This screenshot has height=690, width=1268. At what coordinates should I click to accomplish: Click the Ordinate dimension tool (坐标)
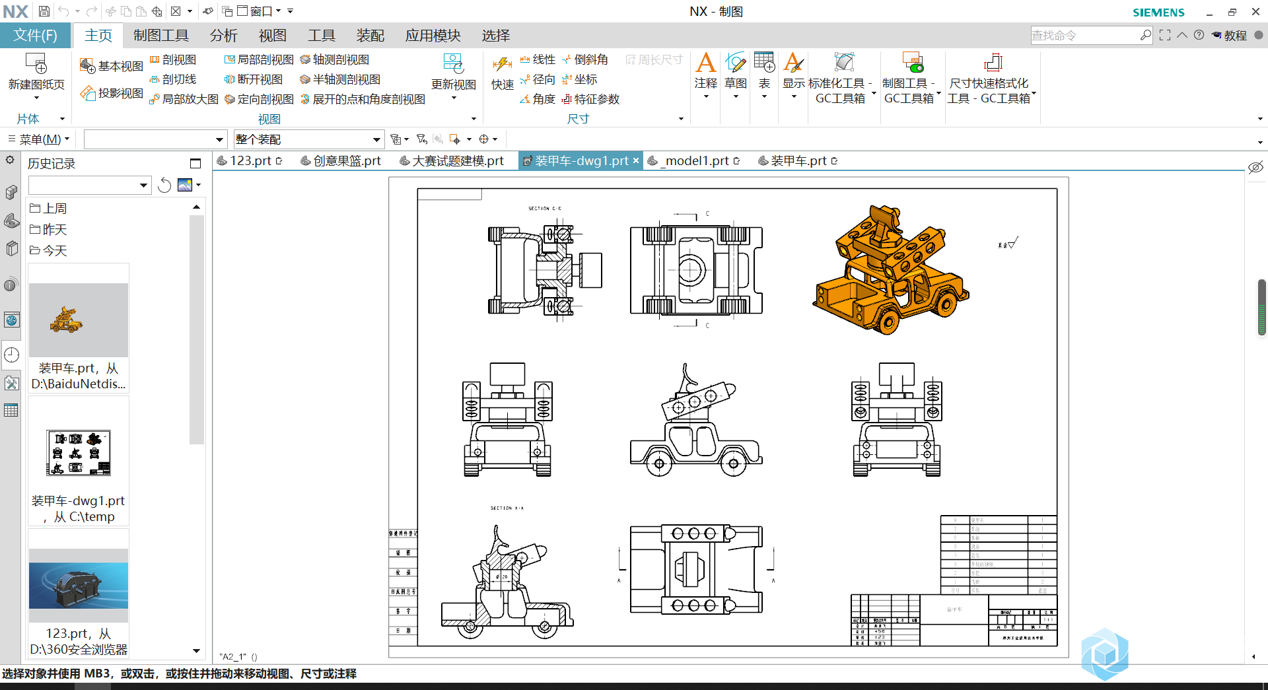[x=579, y=79]
